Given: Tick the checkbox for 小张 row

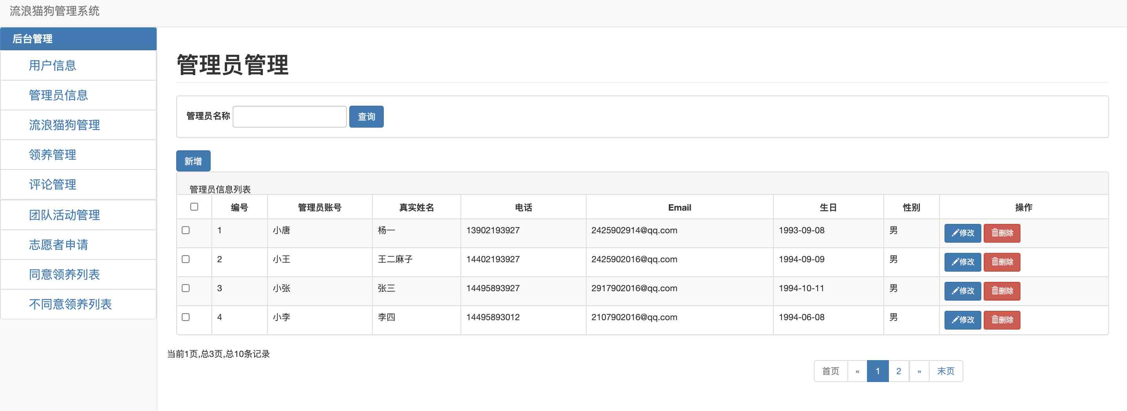Looking at the screenshot, I should point(186,288).
